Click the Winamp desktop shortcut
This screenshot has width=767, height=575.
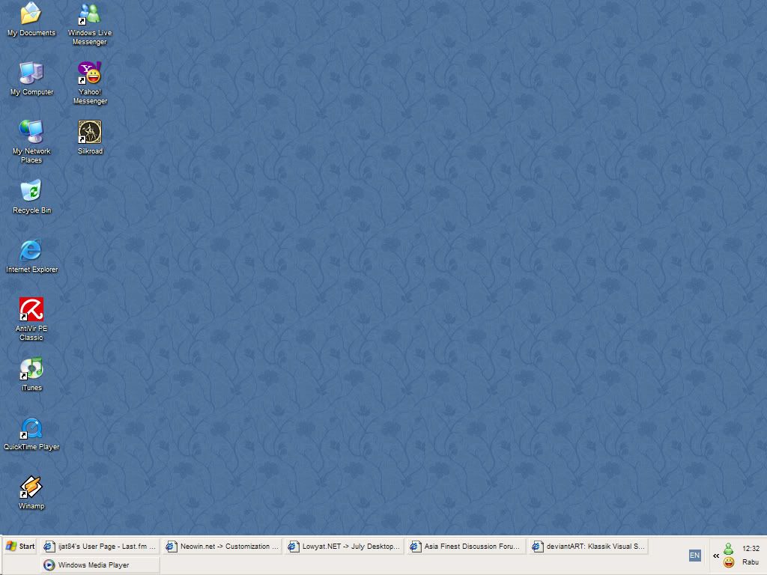tap(31, 487)
